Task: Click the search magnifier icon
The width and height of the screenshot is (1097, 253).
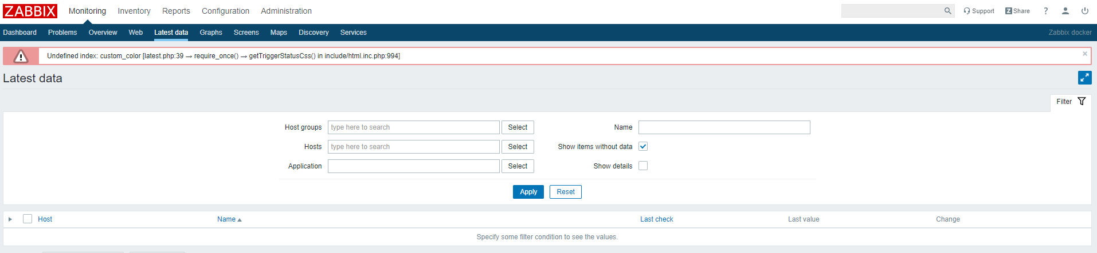Action: coord(947,11)
